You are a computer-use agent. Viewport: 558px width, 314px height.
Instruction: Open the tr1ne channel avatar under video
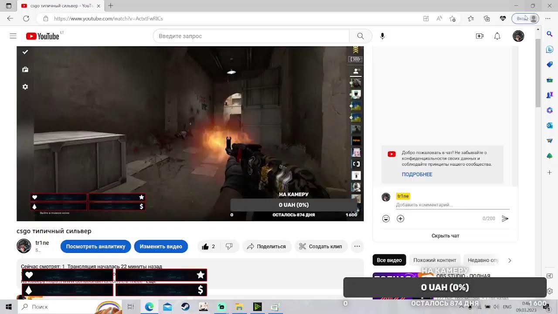(24, 246)
